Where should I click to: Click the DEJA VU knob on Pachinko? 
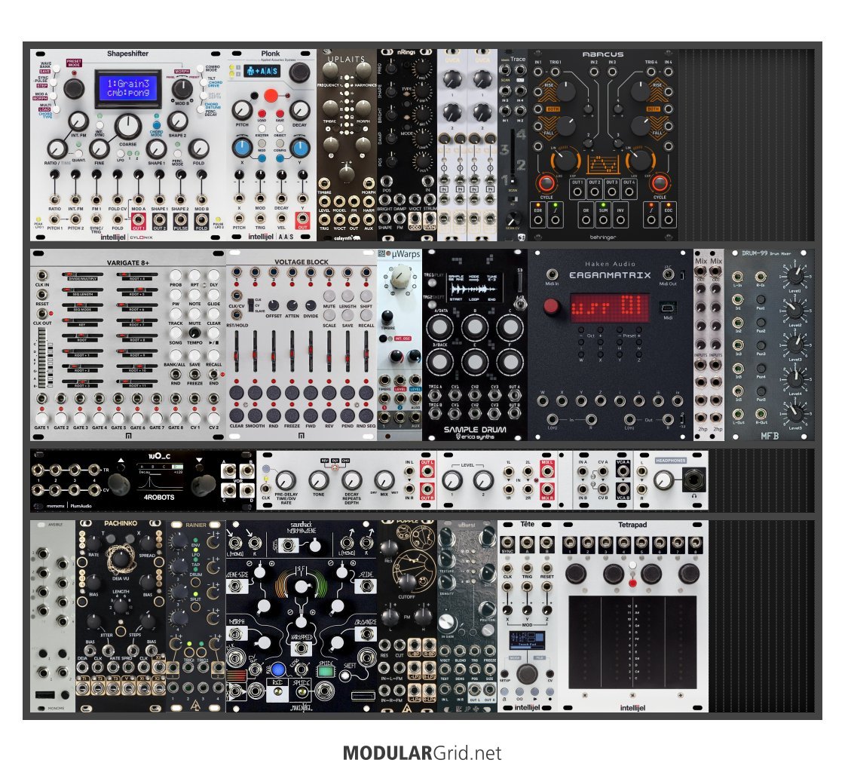[121, 560]
